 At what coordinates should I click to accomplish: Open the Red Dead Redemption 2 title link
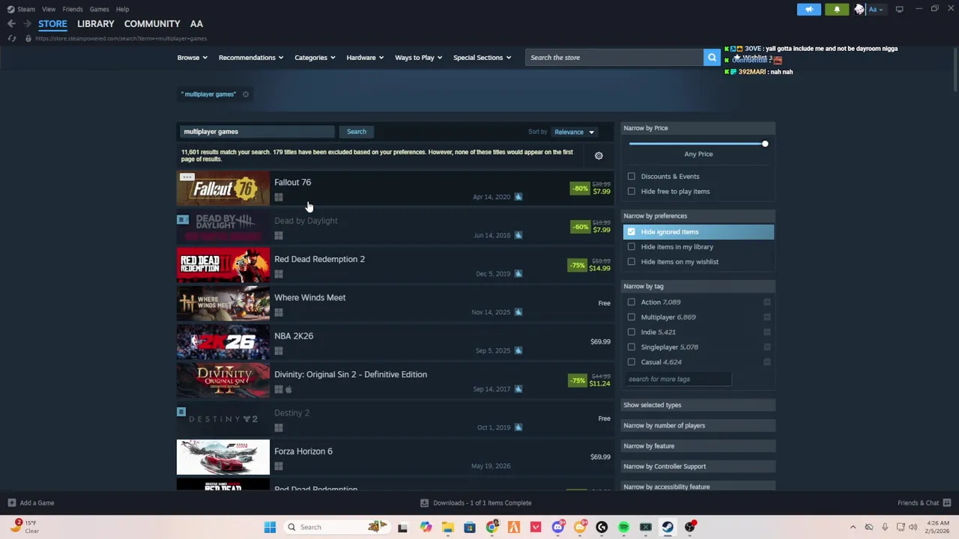tap(319, 259)
